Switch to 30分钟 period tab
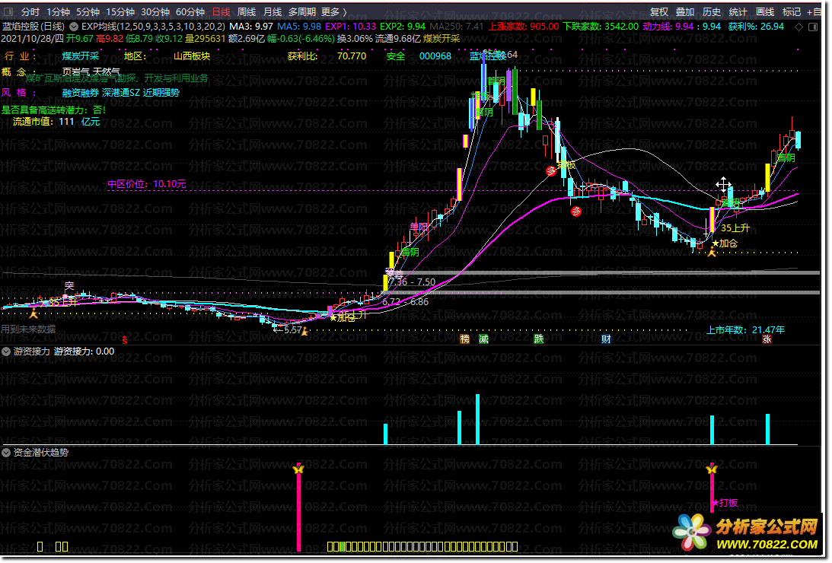The height and width of the screenshot is (563, 832). 155,11
